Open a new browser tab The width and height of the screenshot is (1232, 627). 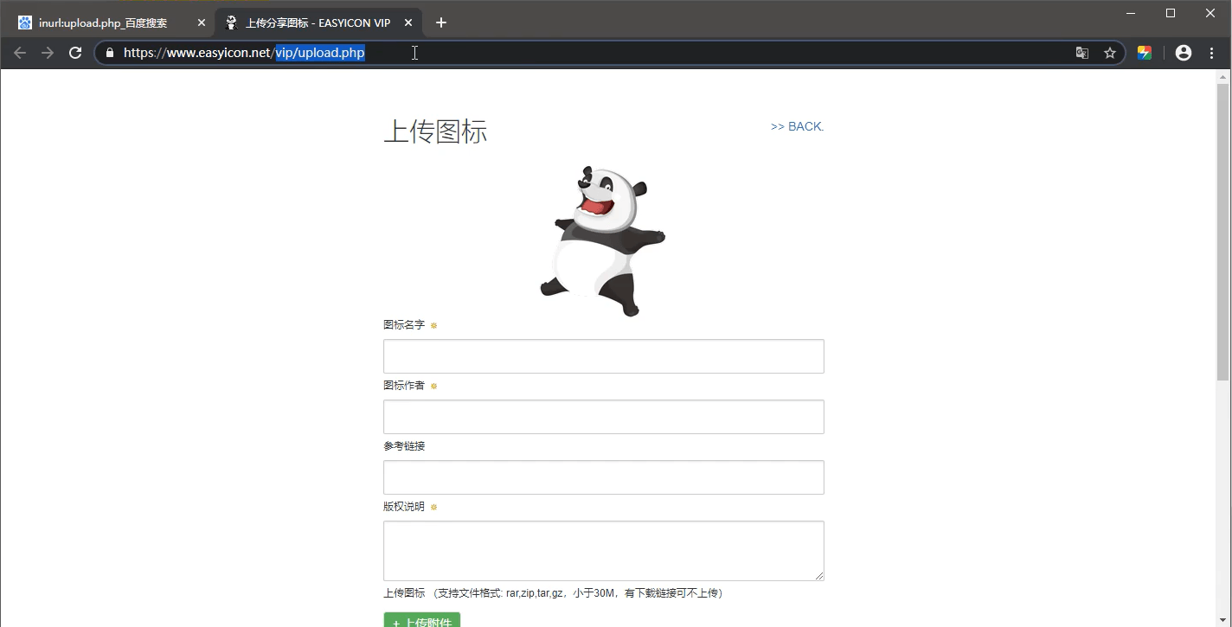[x=441, y=22]
